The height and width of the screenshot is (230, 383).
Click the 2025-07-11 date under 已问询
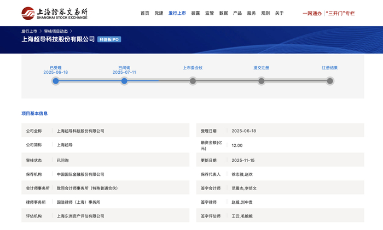click(124, 72)
